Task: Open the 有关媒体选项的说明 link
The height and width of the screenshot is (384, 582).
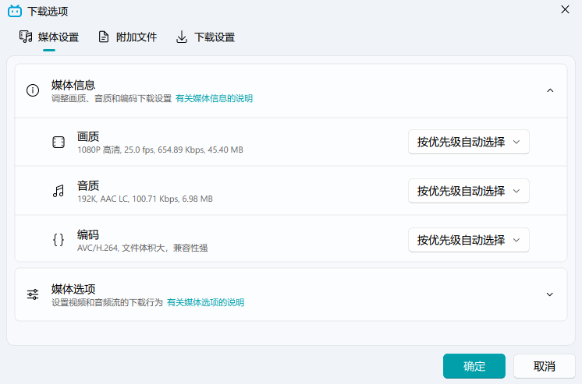Action: (x=206, y=302)
